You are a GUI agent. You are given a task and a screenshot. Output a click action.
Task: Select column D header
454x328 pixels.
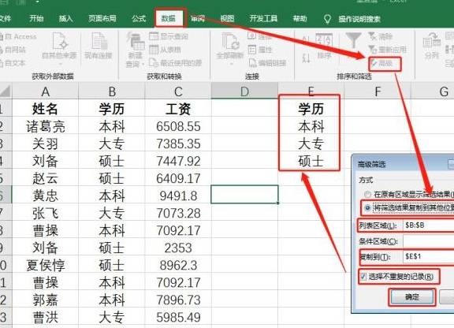[244, 91]
